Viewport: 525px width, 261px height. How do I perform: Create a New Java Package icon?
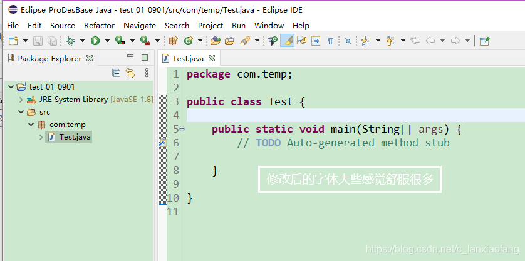173,41
